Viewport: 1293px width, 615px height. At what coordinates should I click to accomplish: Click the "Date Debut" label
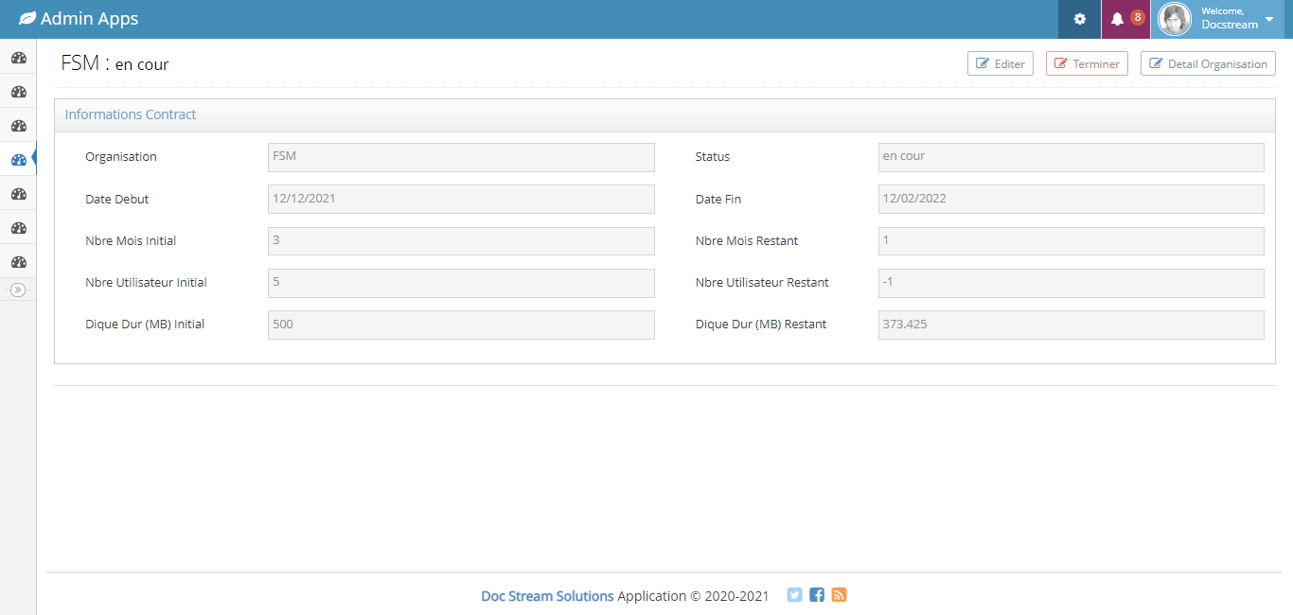[117, 199]
